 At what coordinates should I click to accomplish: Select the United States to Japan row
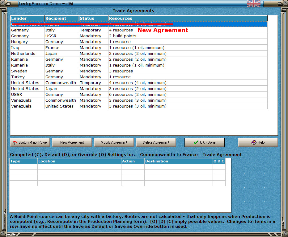coord(139,89)
